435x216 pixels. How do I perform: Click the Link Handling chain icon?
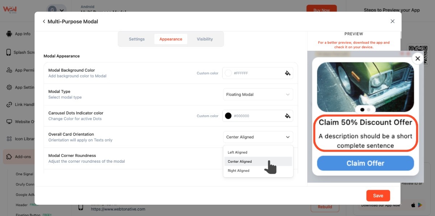point(9,104)
